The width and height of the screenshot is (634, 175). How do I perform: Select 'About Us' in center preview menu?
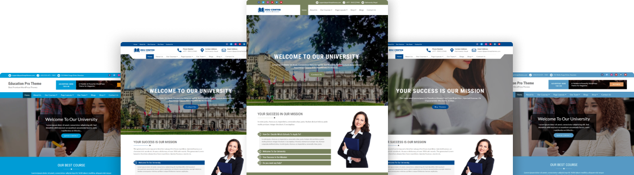coord(313,10)
